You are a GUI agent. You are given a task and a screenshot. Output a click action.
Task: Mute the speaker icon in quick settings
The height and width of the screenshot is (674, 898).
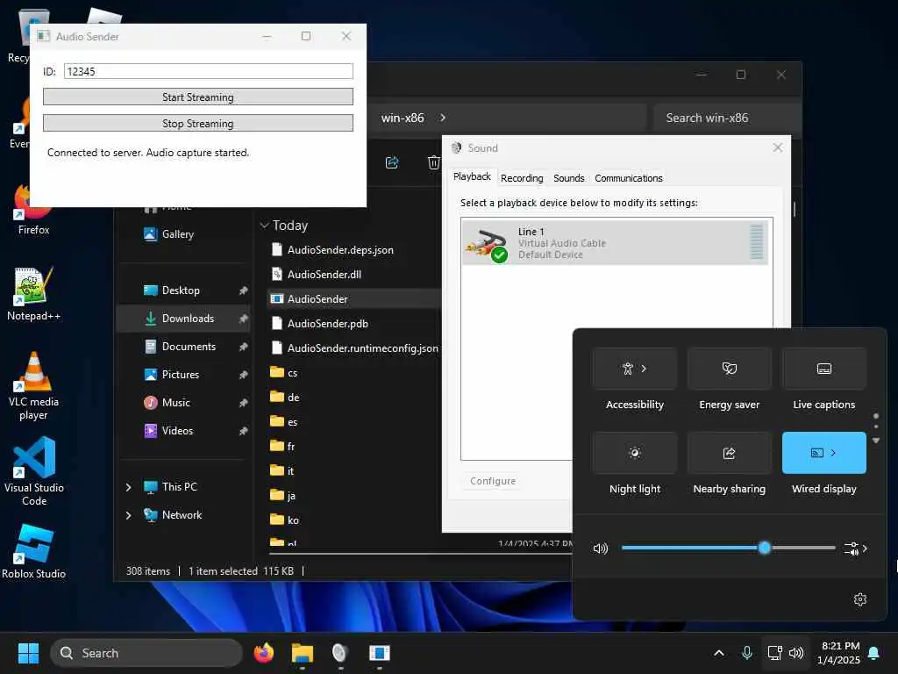click(x=600, y=549)
